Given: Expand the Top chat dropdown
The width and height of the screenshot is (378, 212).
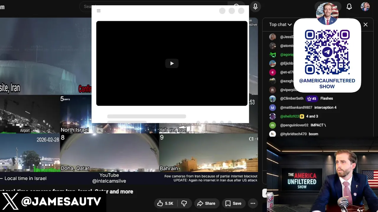Looking at the screenshot, I should tap(280, 24).
